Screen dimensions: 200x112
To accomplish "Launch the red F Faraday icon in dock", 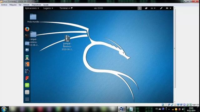I will [x=27, y=78].
